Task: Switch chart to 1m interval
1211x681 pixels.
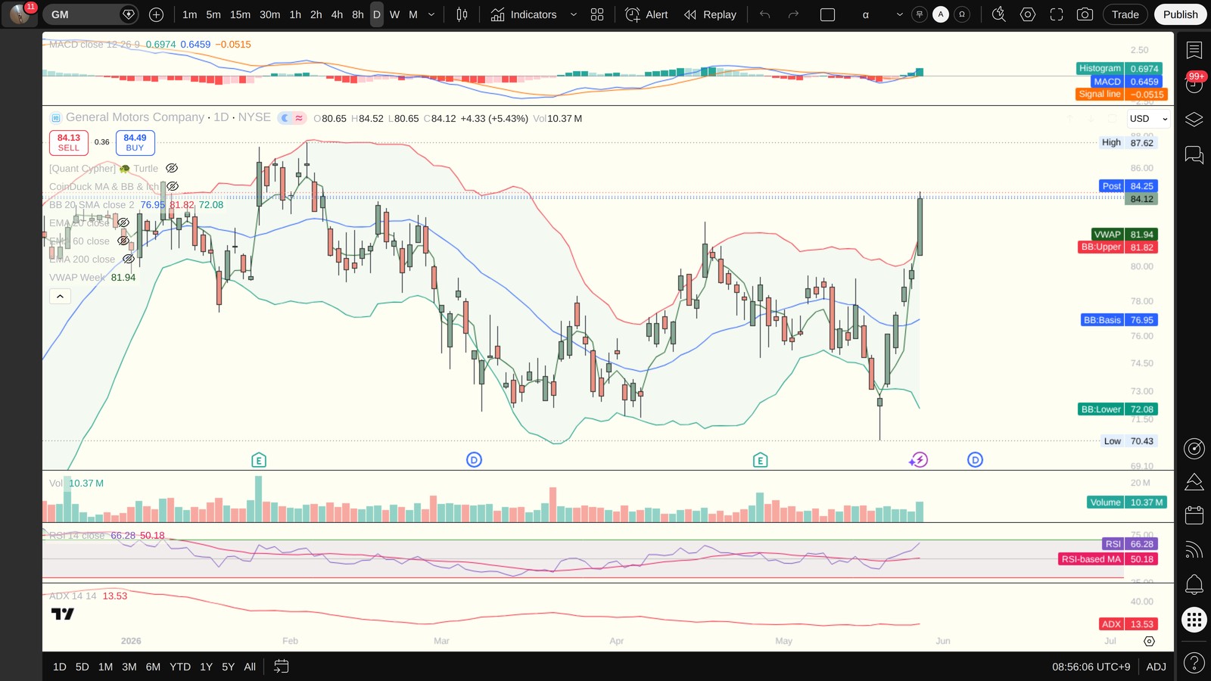Action: [189, 14]
